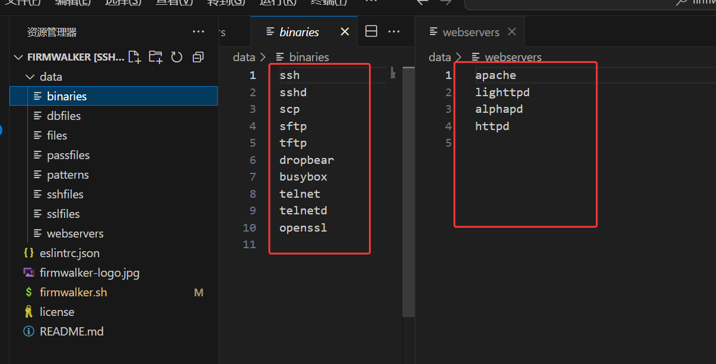The image size is (716, 364).
Task: Open explorer panel more actions menu
Action: (198, 32)
